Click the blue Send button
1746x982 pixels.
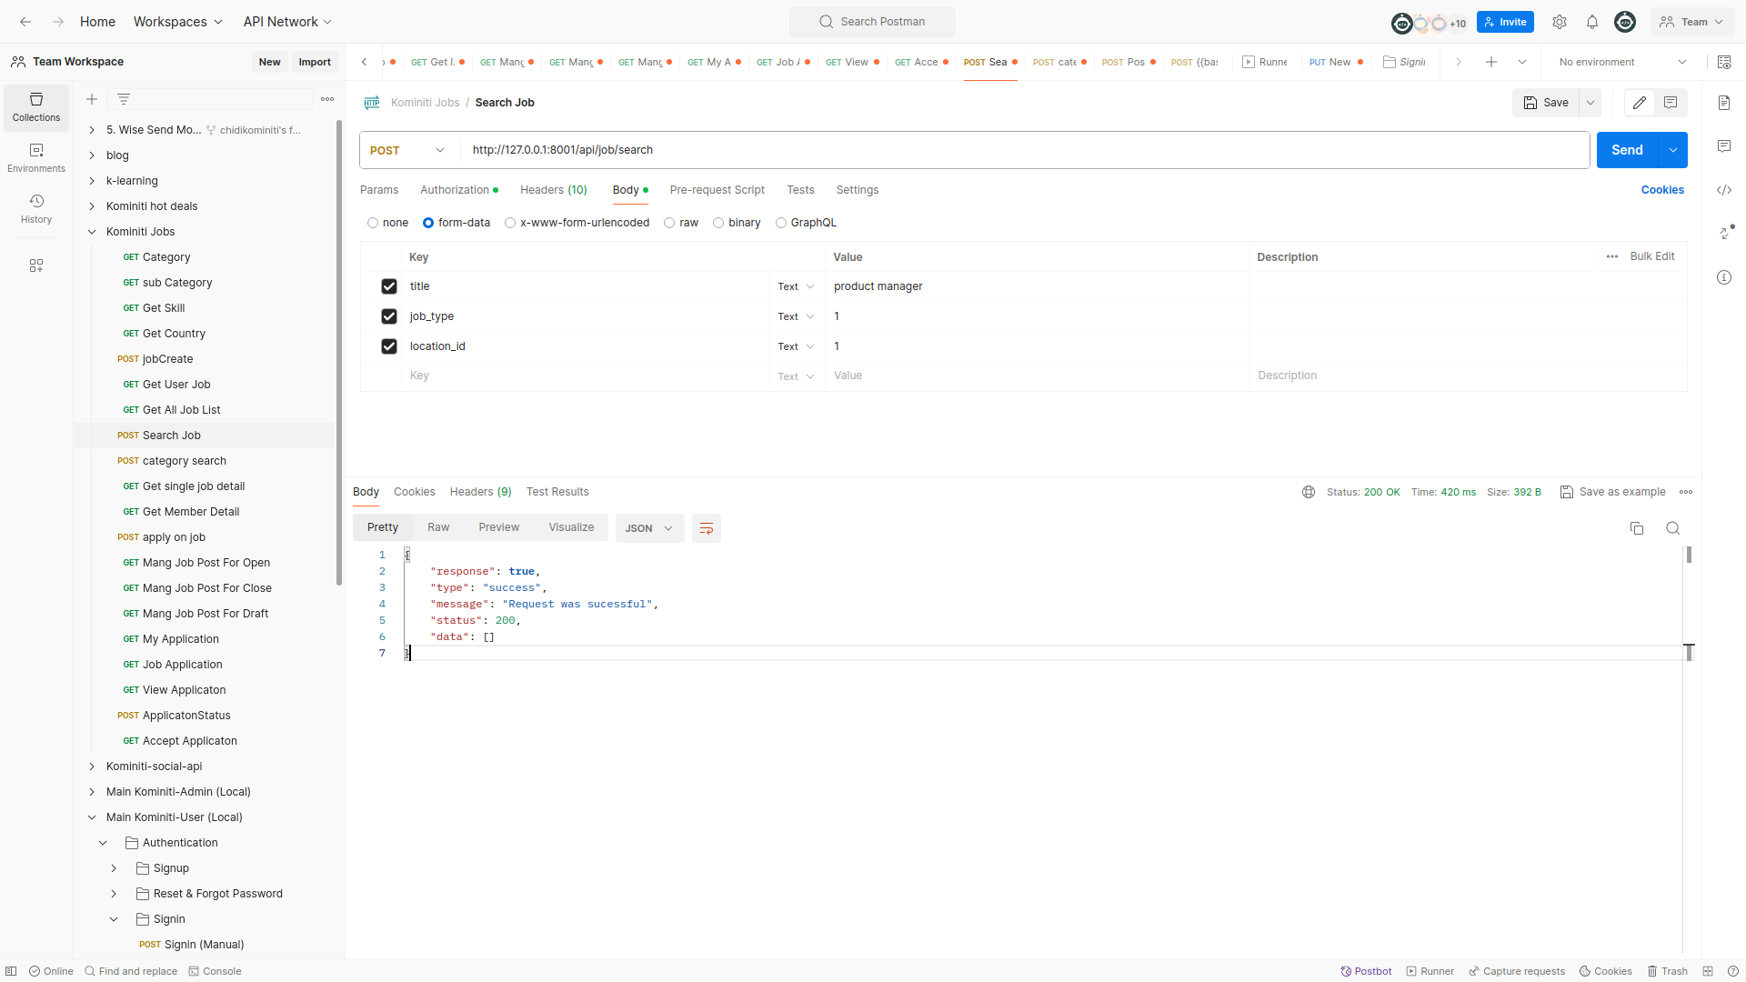pyautogui.click(x=1627, y=150)
